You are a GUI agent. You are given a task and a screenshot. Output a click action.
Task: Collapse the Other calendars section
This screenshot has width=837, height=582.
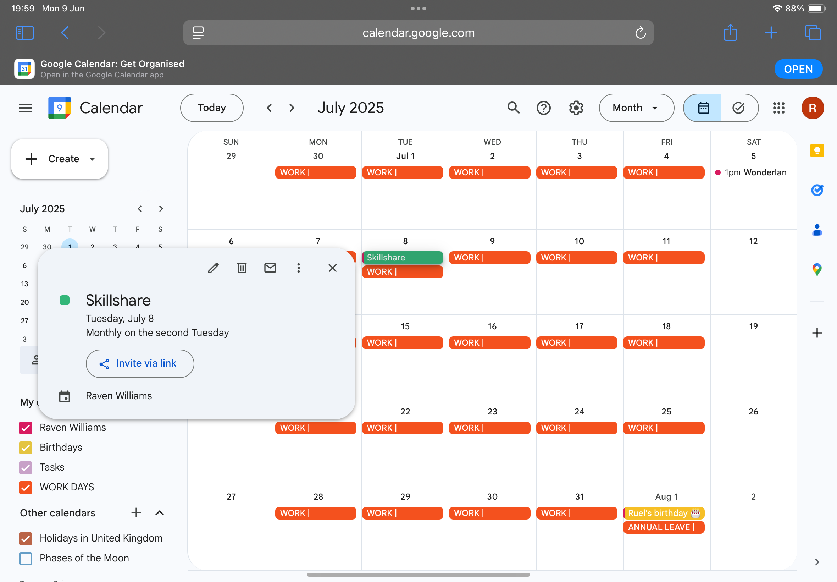(159, 513)
